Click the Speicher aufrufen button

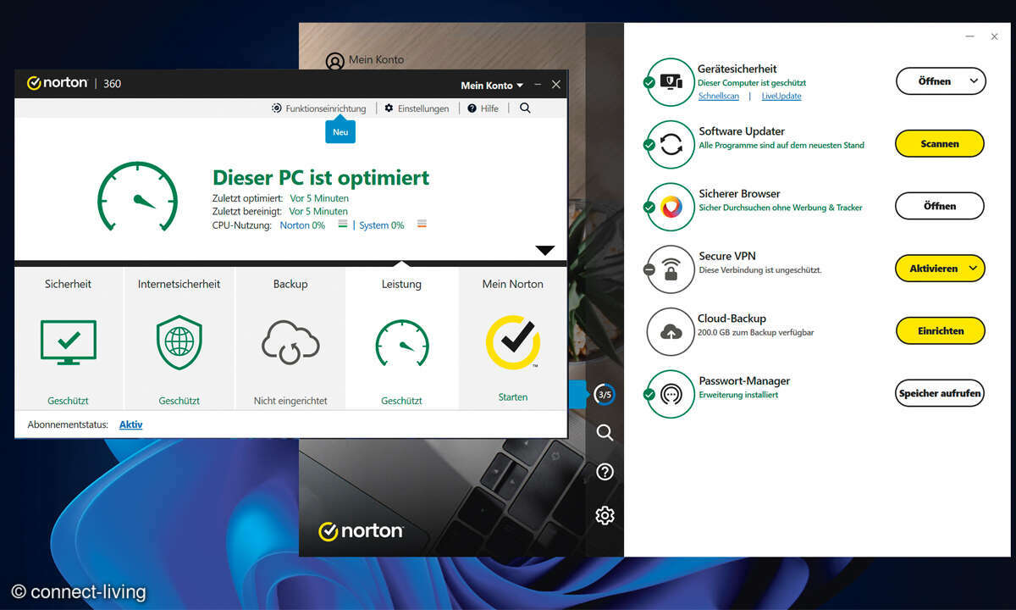tap(940, 393)
